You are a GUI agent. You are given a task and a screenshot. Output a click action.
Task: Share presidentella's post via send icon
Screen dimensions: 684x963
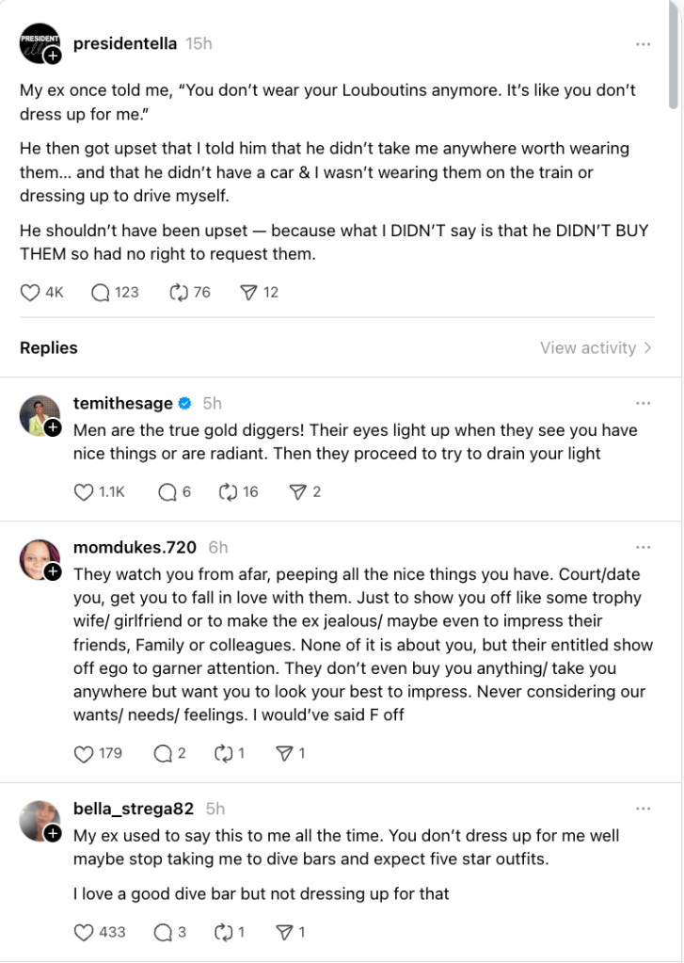(248, 293)
